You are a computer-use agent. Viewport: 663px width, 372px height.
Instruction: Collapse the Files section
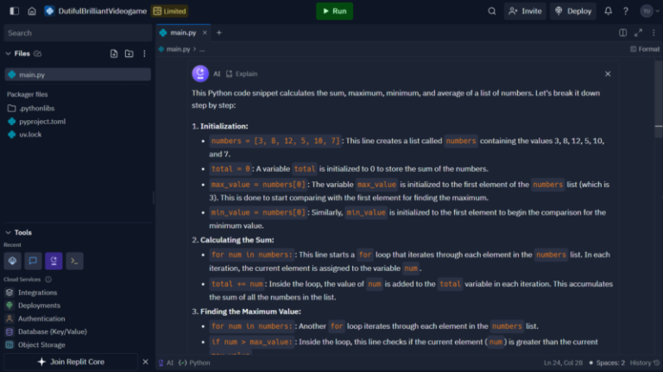(x=9, y=54)
